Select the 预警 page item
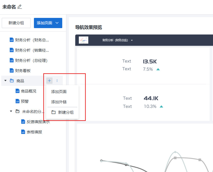213x172 pixels. coord(25,101)
